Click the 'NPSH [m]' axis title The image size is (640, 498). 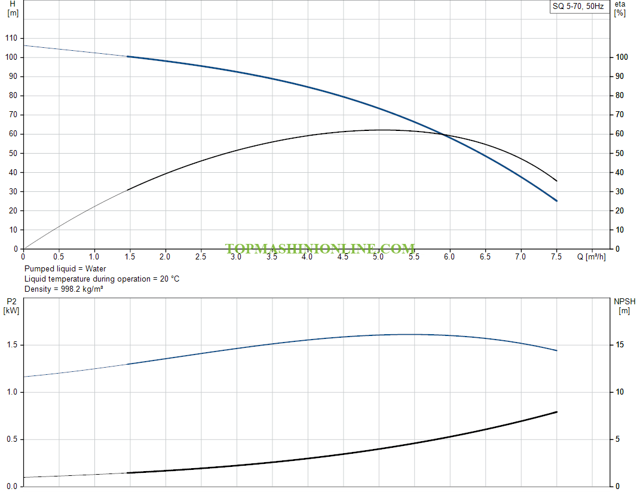624,306
